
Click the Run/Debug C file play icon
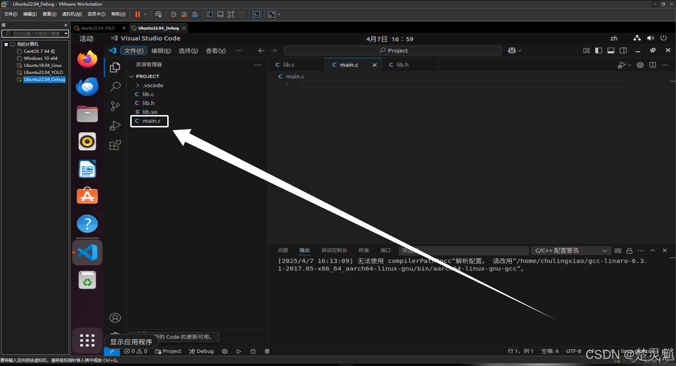point(621,65)
